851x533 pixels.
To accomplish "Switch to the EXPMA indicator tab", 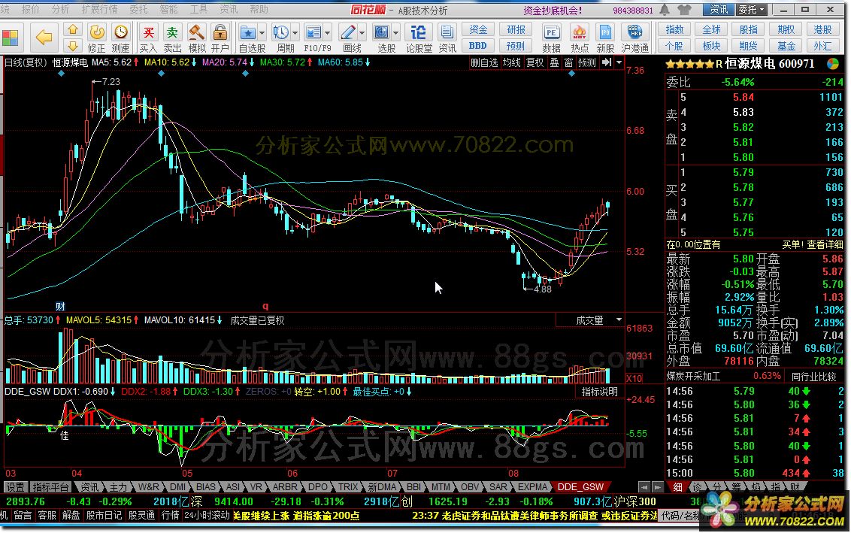I will (x=532, y=487).
